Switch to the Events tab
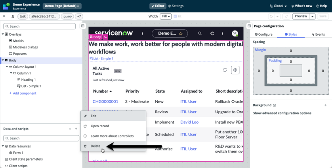332x168 pixels. click(318, 34)
